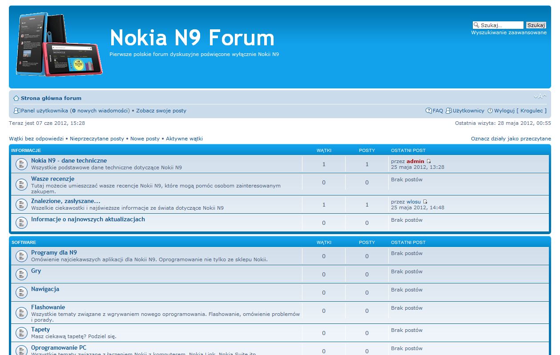This screenshot has width=560, height=355.
Task: Open the Użytkownicy list link
Action: [468, 111]
